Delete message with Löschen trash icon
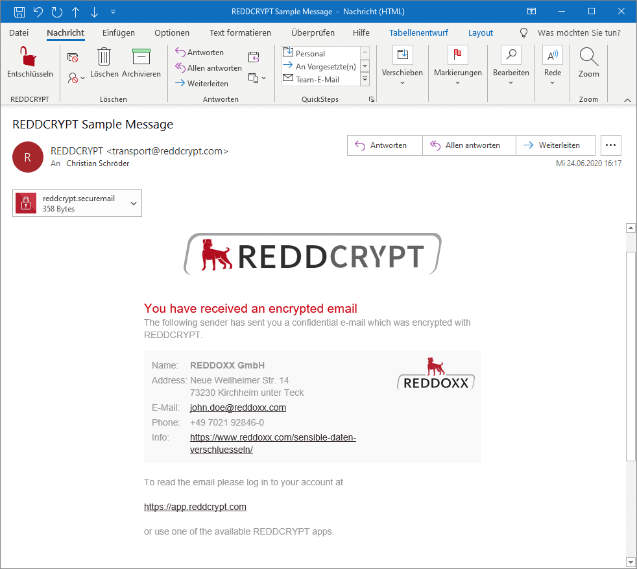637x569 pixels. (104, 62)
